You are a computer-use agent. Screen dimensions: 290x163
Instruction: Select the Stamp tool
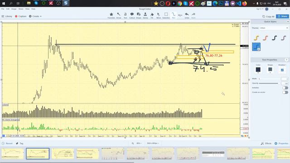(145, 15)
